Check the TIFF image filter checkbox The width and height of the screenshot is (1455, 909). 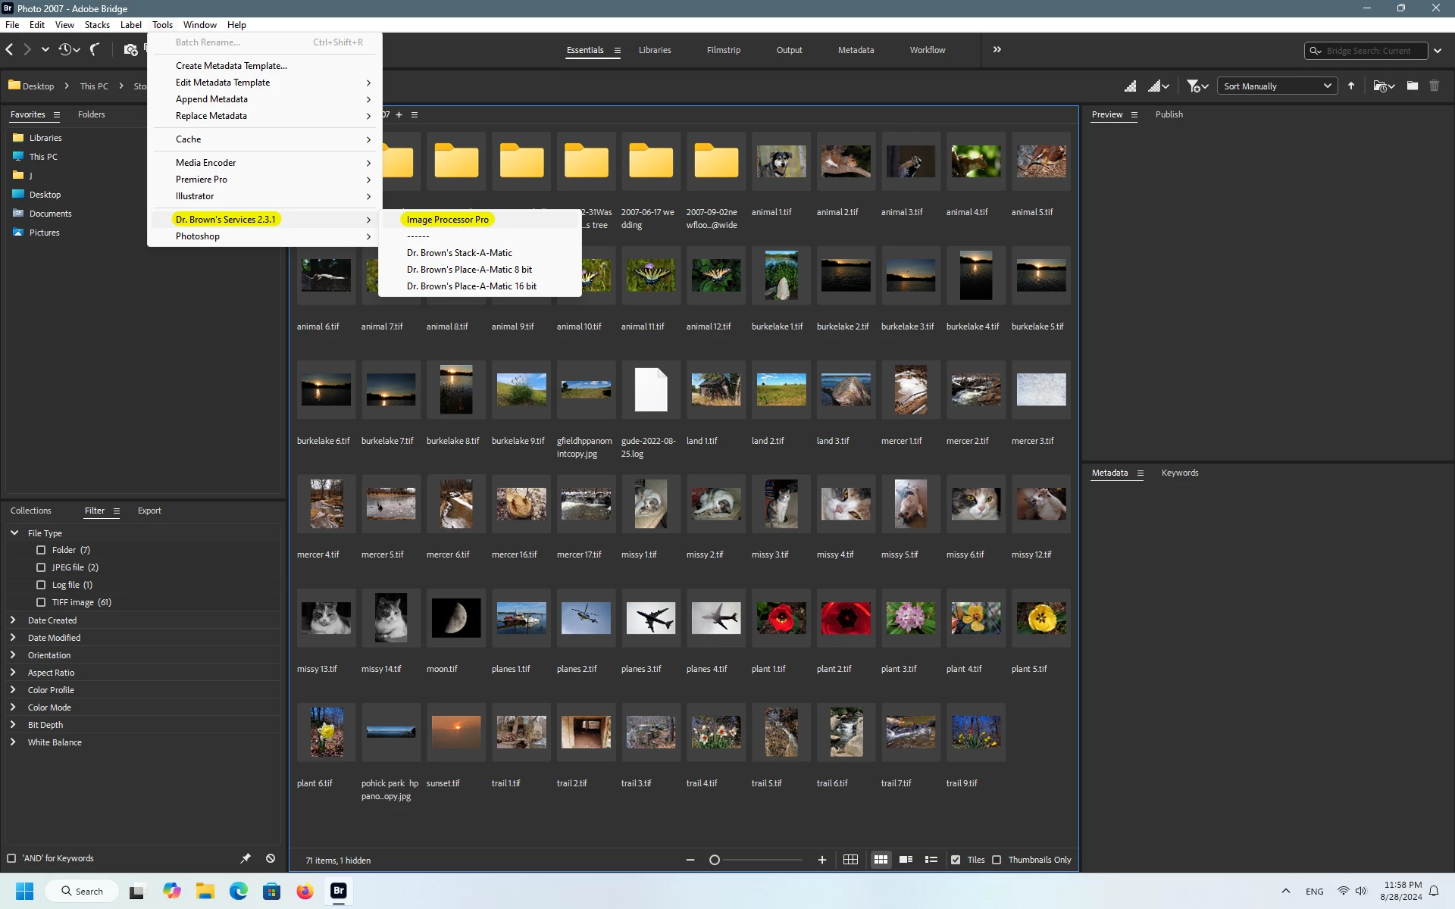tap(41, 602)
